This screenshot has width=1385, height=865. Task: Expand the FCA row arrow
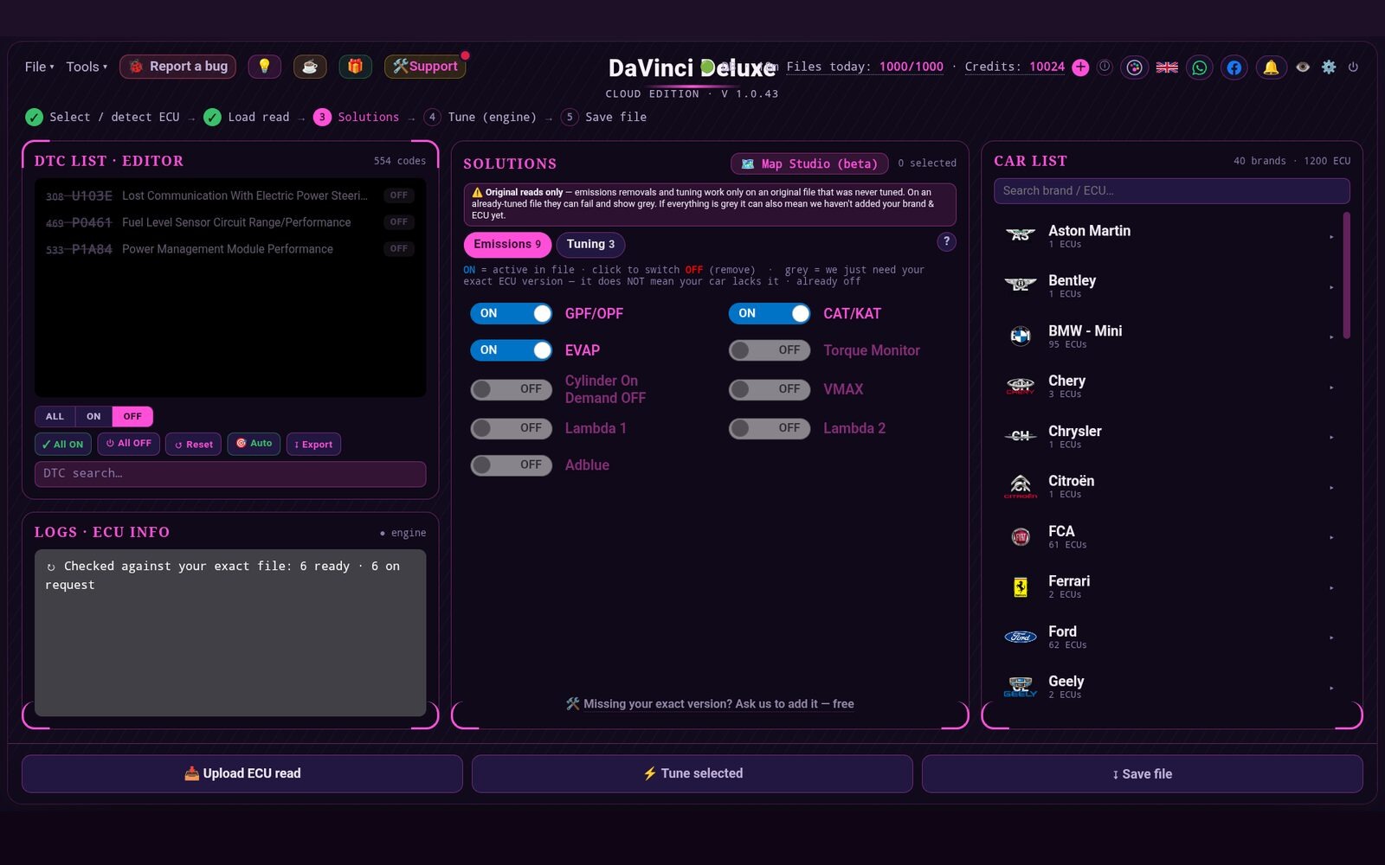(1331, 537)
